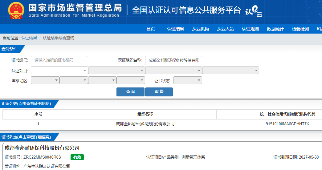
Task: Open the 从业人员 navigation tab
Action: coord(225,29)
